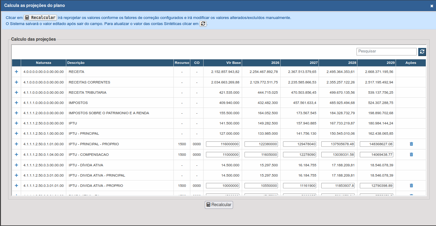Delete the IPTU - PRINCIPAL - PROPRIO row
Screen dimensions: 436x226
tap(411, 144)
